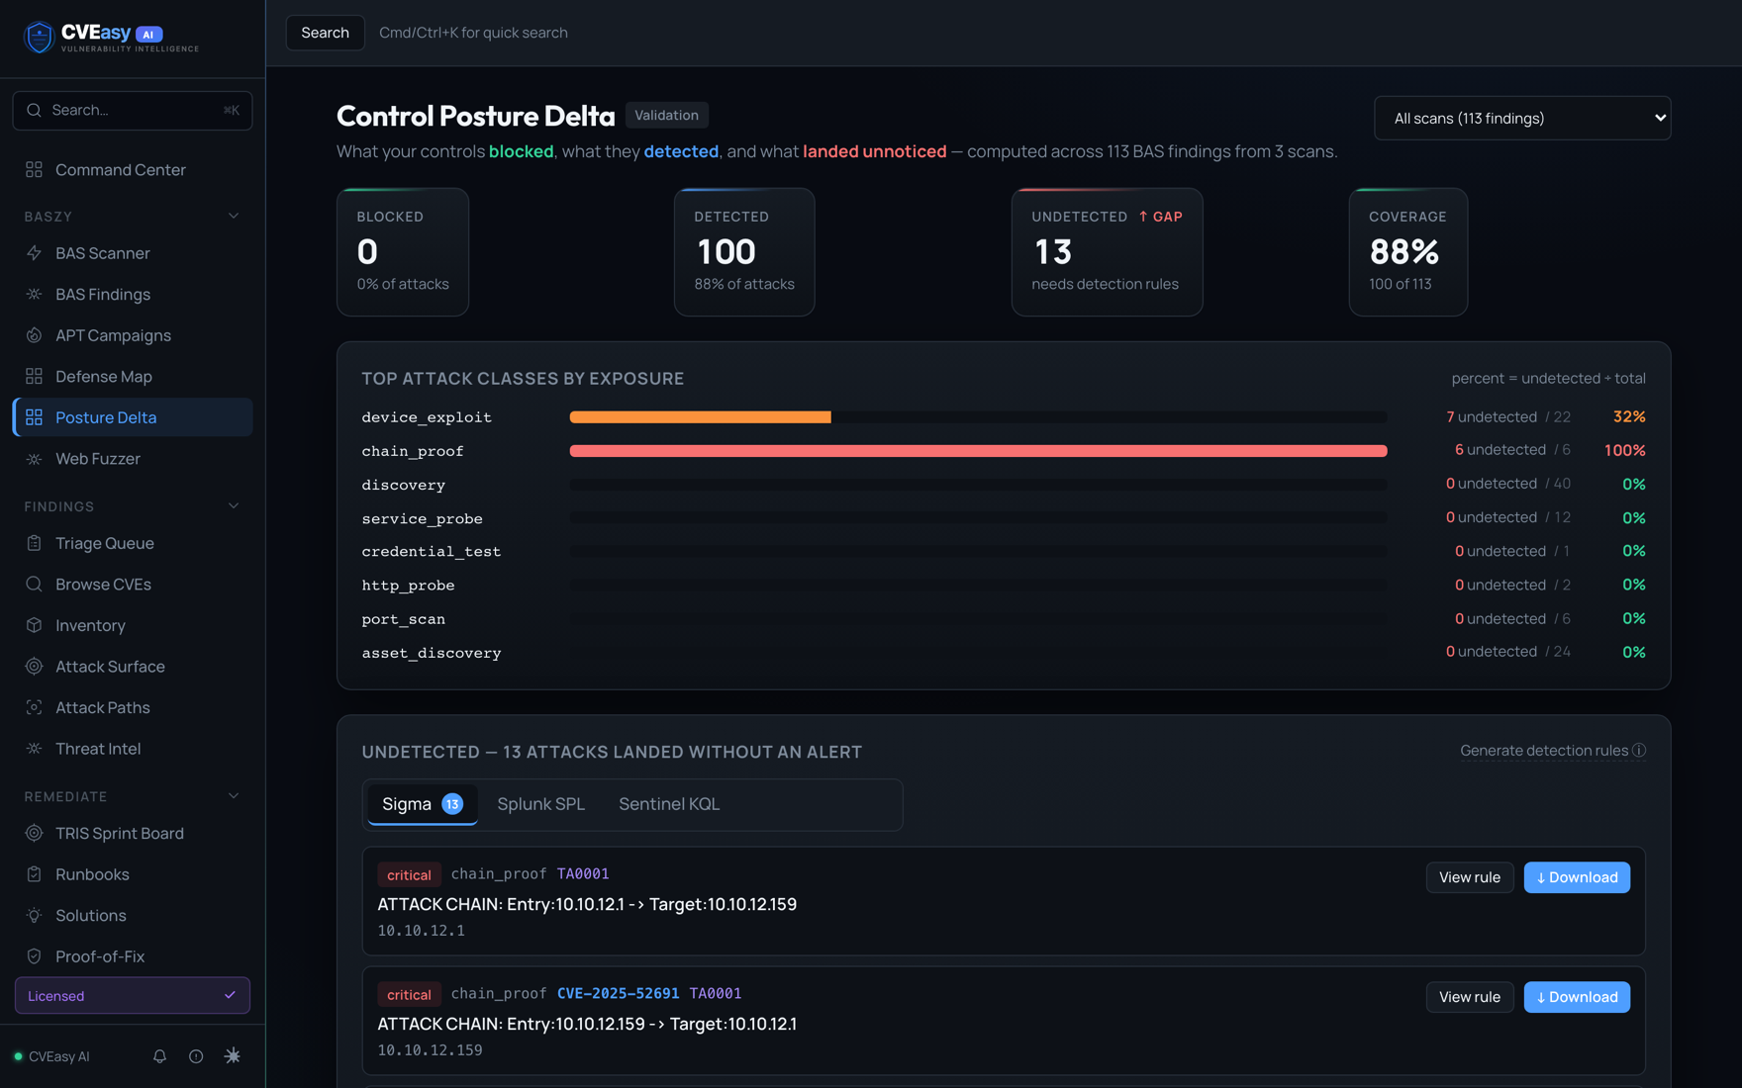Collapse the FINDINGS section
The image size is (1742, 1088).
(x=234, y=506)
